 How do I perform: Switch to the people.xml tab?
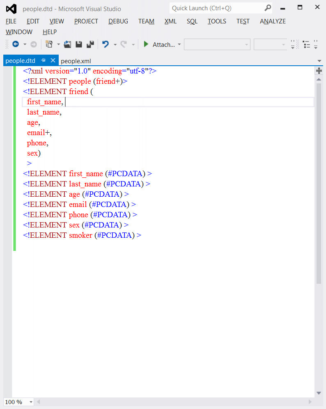click(76, 61)
